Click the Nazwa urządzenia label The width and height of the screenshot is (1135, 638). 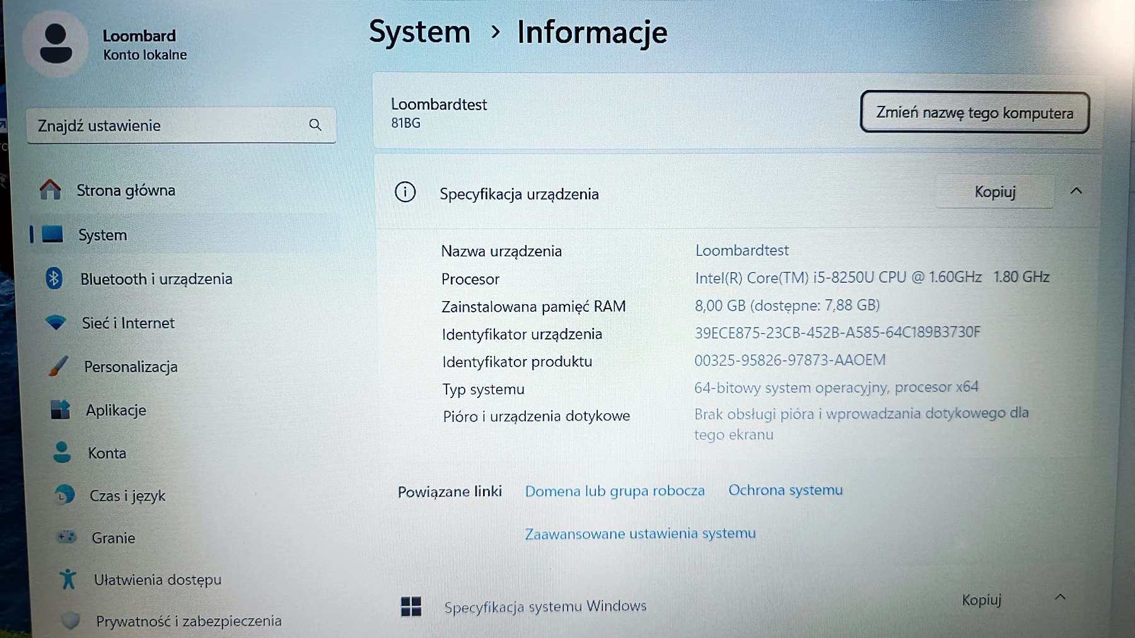[501, 251]
